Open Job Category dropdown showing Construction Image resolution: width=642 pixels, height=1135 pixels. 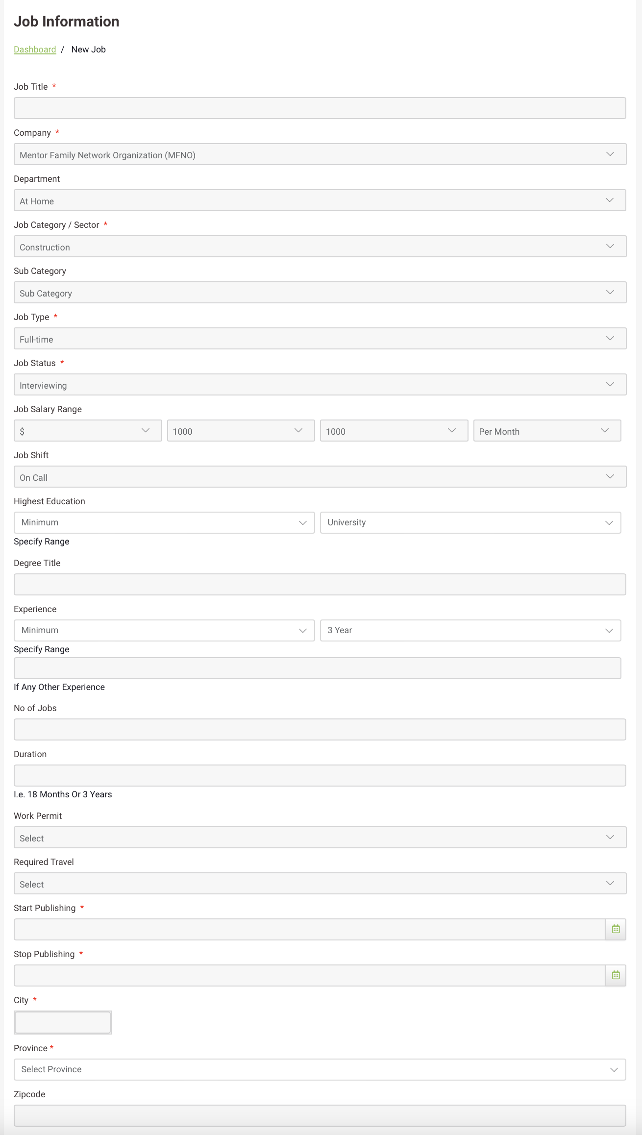pyautogui.click(x=320, y=247)
